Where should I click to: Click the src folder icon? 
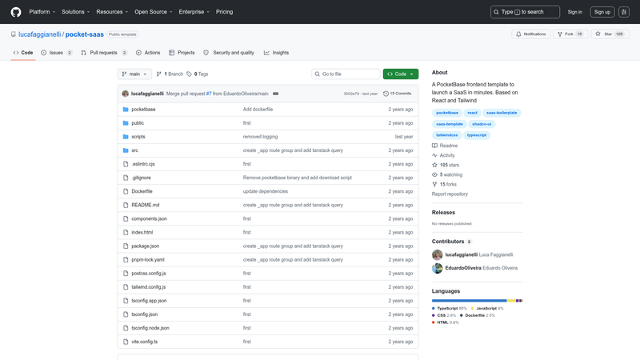pos(126,150)
